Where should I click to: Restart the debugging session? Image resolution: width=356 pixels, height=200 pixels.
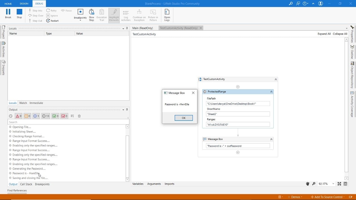(x=52, y=21)
